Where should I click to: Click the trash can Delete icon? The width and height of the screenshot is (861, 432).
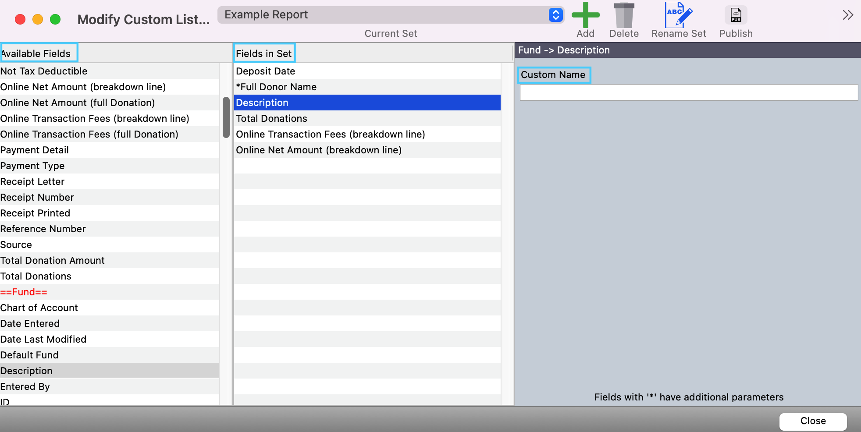tap(624, 15)
